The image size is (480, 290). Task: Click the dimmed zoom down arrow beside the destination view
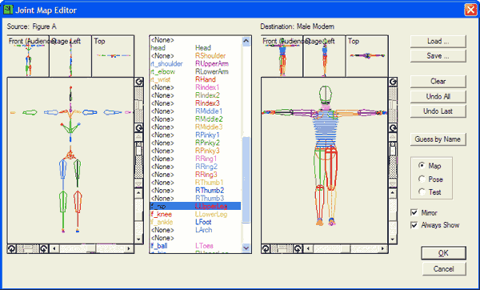(x=393, y=183)
